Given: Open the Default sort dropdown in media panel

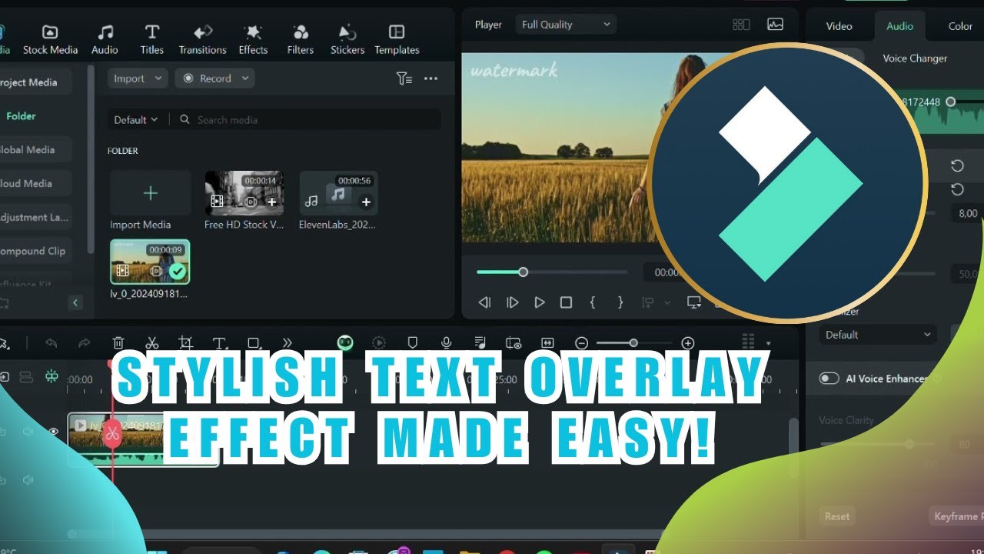Looking at the screenshot, I should pos(136,120).
